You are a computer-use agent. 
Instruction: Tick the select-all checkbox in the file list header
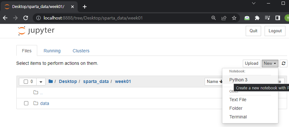tap(26, 82)
